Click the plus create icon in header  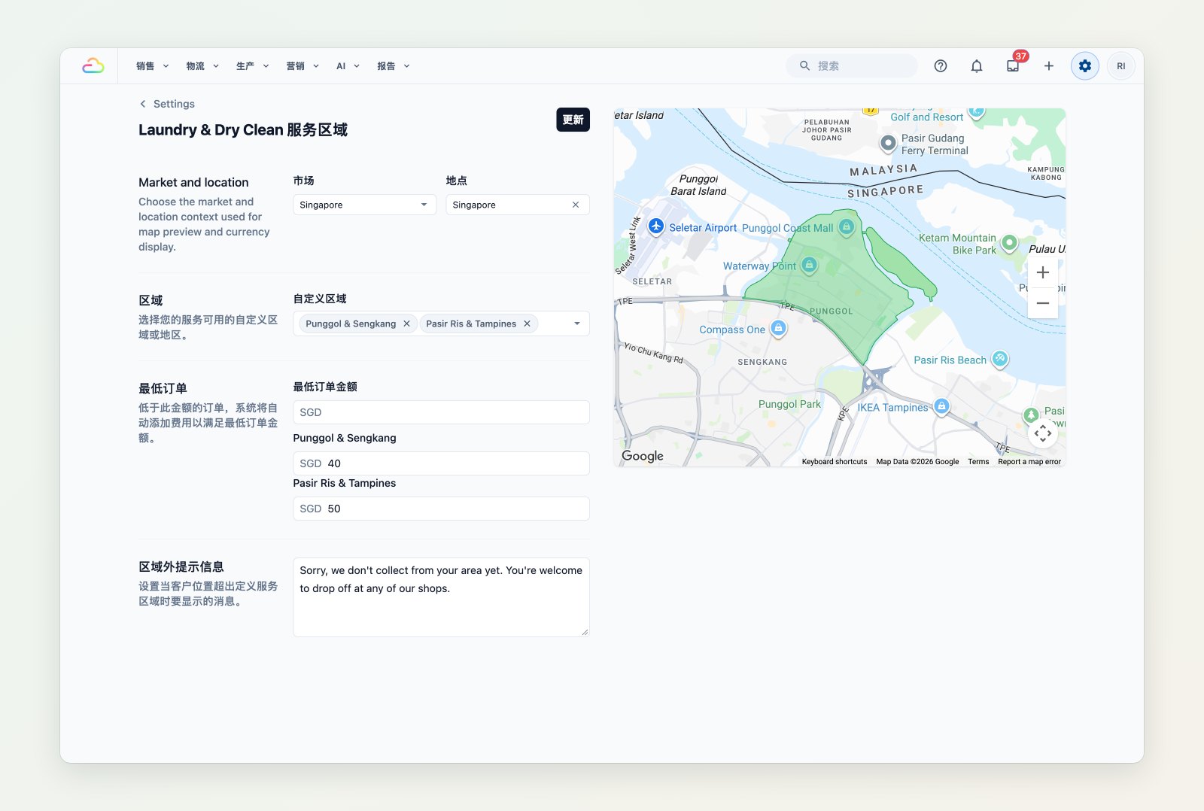click(x=1049, y=66)
